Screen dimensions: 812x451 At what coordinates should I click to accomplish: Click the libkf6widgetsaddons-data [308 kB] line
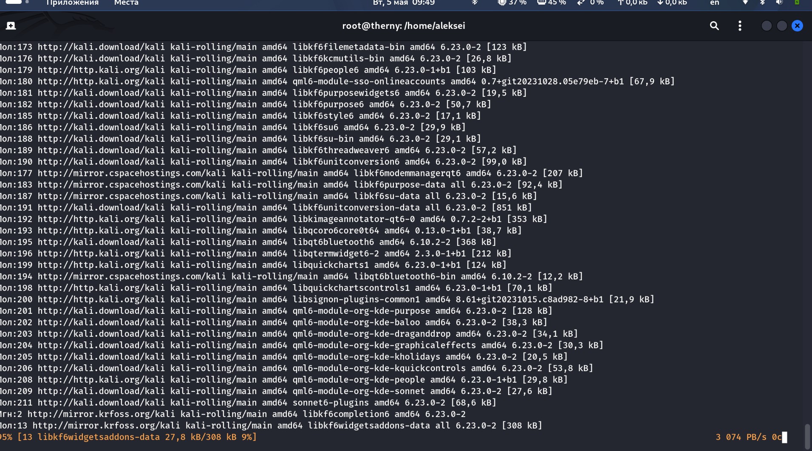pyautogui.click(x=271, y=426)
